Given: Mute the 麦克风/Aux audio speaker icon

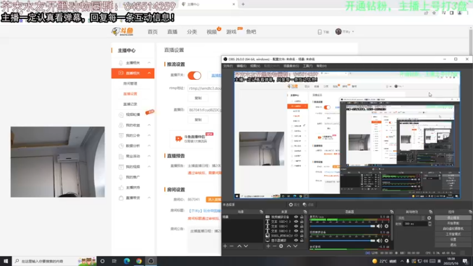Looking at the screenshot, I should [x=379, y=226].
